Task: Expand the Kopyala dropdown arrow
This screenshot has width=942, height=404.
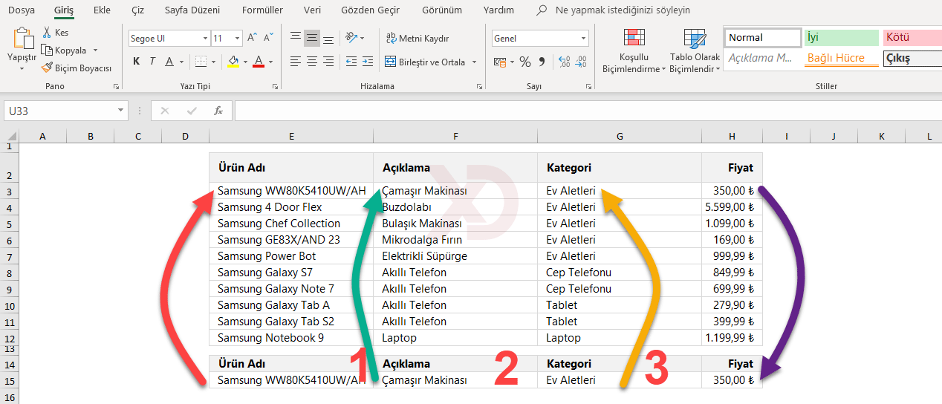Action: coord(94,50)
